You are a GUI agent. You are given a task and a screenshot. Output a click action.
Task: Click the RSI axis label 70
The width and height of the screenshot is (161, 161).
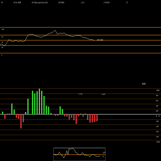tap(2, 37)
